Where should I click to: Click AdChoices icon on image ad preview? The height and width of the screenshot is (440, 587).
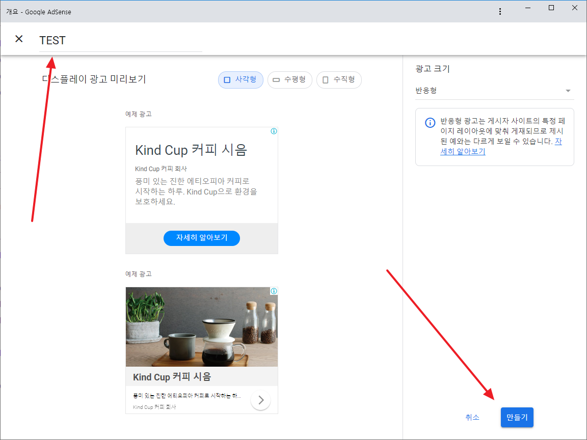point(274,291)
